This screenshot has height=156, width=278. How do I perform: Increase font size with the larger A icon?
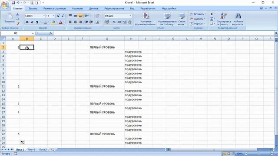(x=58, y=16)
